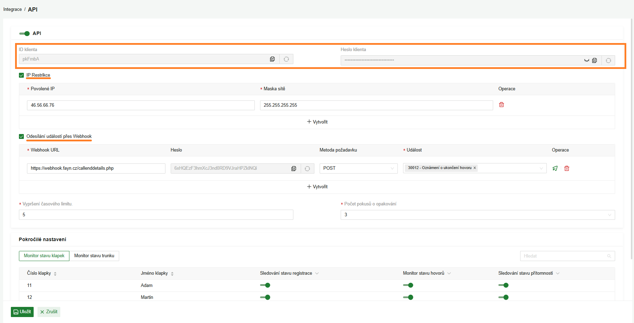Toggle registration tracking for Adam
Screen dimensions: 634x323
[x=265, y=285]
